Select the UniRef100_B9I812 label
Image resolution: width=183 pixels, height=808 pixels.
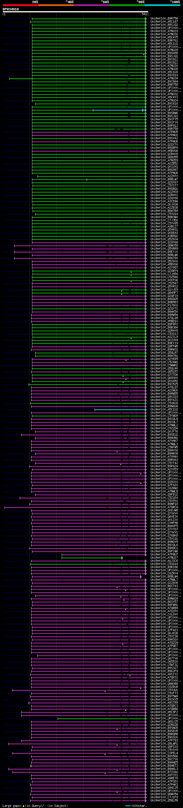pos(164,60)
